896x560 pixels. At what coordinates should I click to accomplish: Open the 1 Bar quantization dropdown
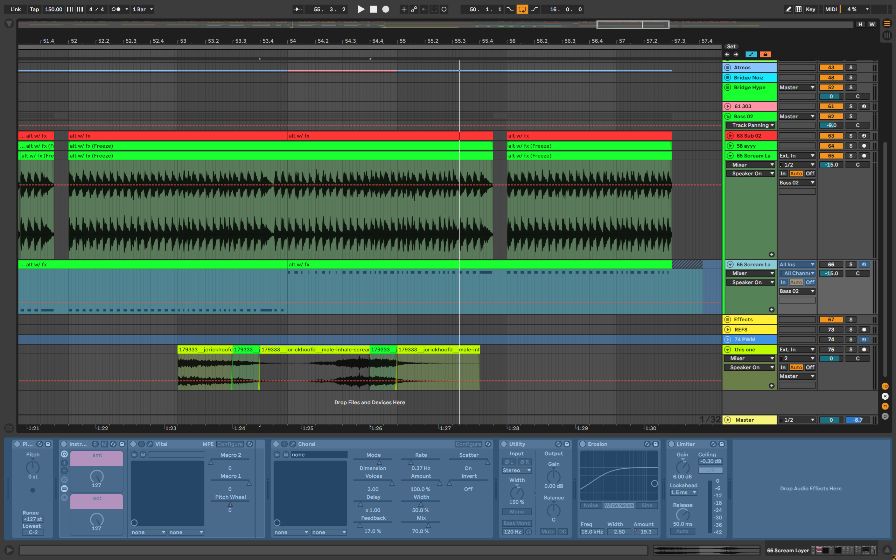pos(142,9)
